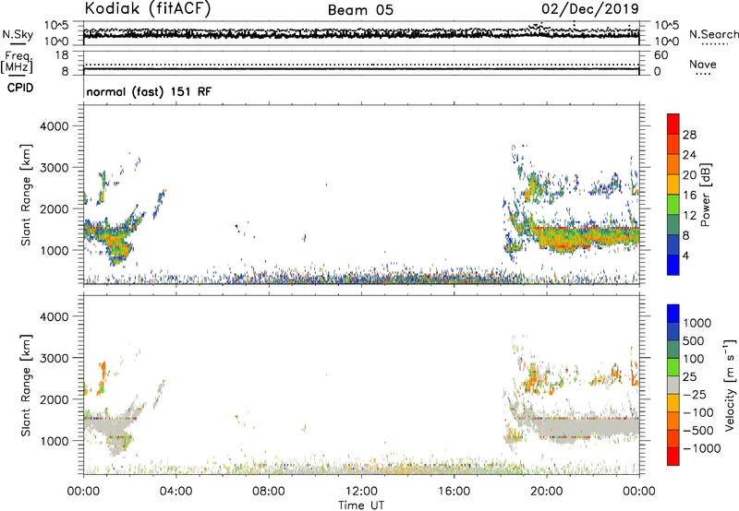
Task: Click the 'Freq.' label
Action: click(x=18, y=57)
